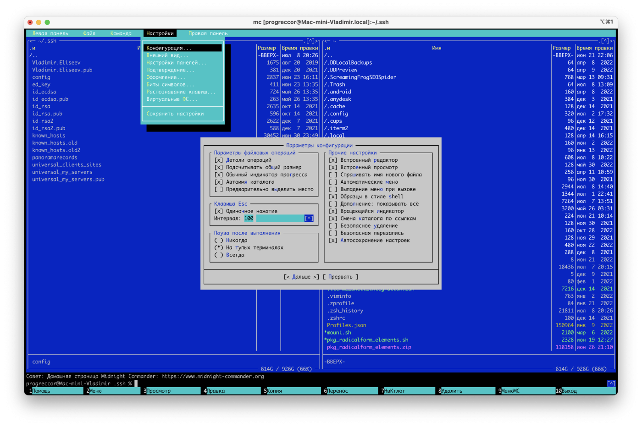Viewport: 642px width, 427px height.
Task: Select 'Всегда' pause option
Action: [x=218, y=255]
